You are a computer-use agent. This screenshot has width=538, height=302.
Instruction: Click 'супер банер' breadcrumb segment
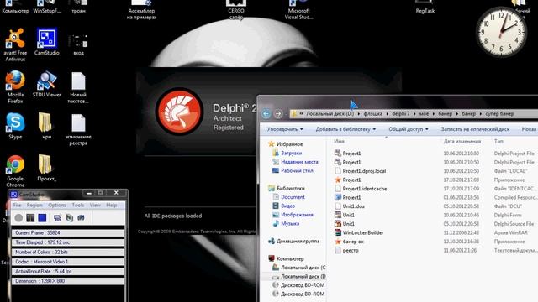point(499,114)
